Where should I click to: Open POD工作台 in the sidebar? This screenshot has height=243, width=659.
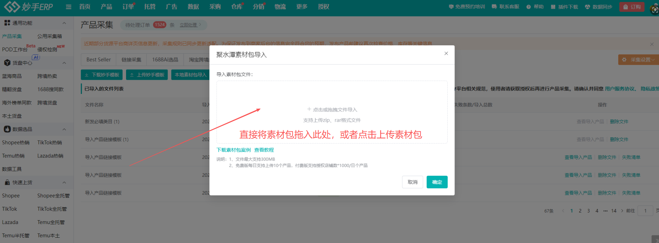click(x=14, y=49)
